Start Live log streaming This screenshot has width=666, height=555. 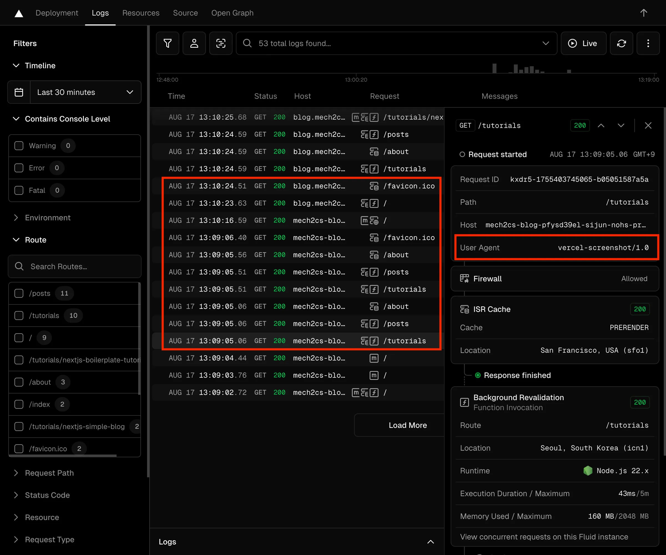tap(583, 43)
